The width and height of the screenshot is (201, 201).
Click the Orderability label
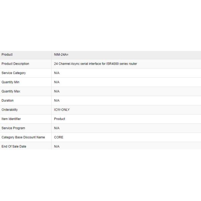10,110
